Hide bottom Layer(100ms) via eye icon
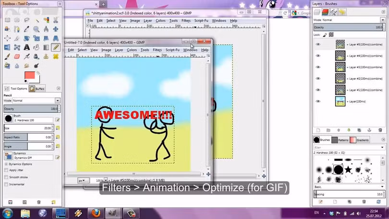 [x=318, y=101]
